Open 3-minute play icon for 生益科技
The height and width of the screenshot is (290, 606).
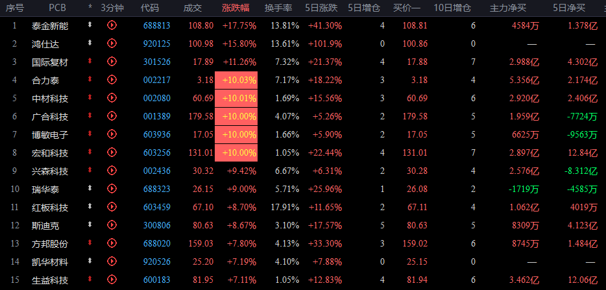(112, 279)
